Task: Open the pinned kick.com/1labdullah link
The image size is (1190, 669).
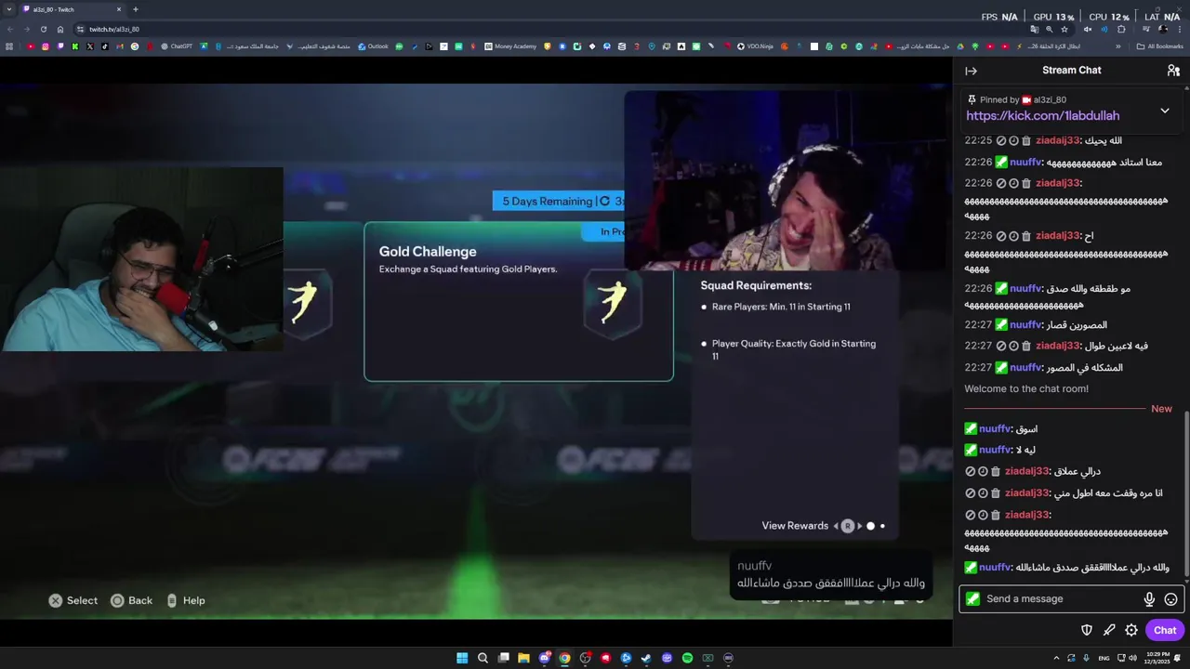Action: (1042, 116)
